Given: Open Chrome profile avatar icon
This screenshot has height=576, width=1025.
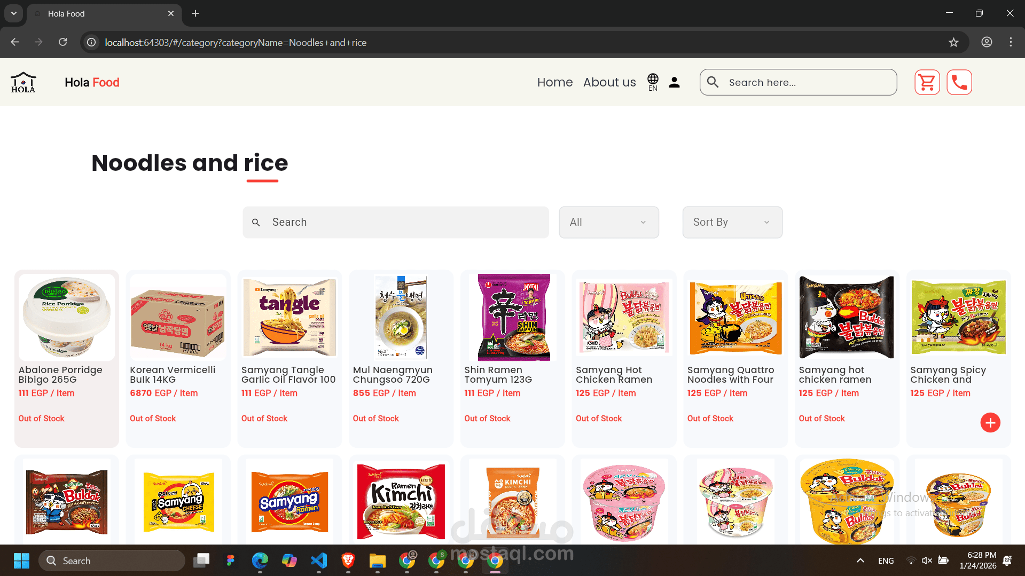Looking at the screenshot, I should coord(987,42).
